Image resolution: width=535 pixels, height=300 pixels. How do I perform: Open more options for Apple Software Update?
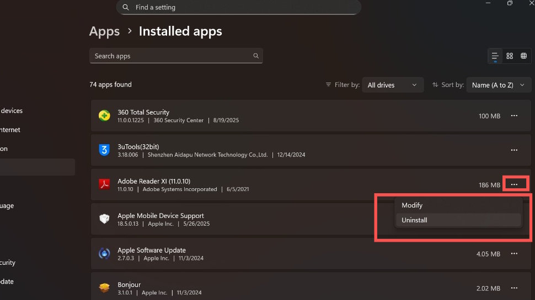pyautogui.click(x=514, y=254)
